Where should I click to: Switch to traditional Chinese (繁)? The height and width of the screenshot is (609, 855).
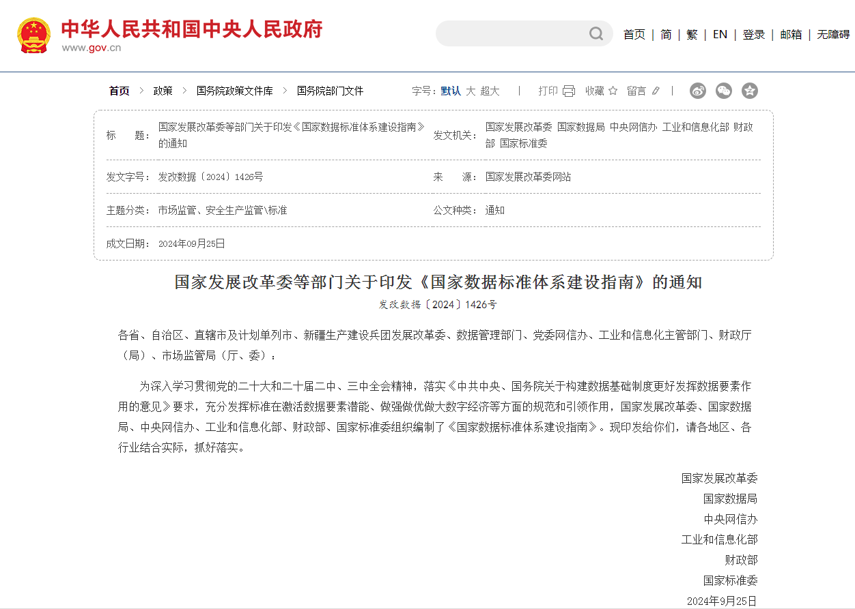(692, 34)
